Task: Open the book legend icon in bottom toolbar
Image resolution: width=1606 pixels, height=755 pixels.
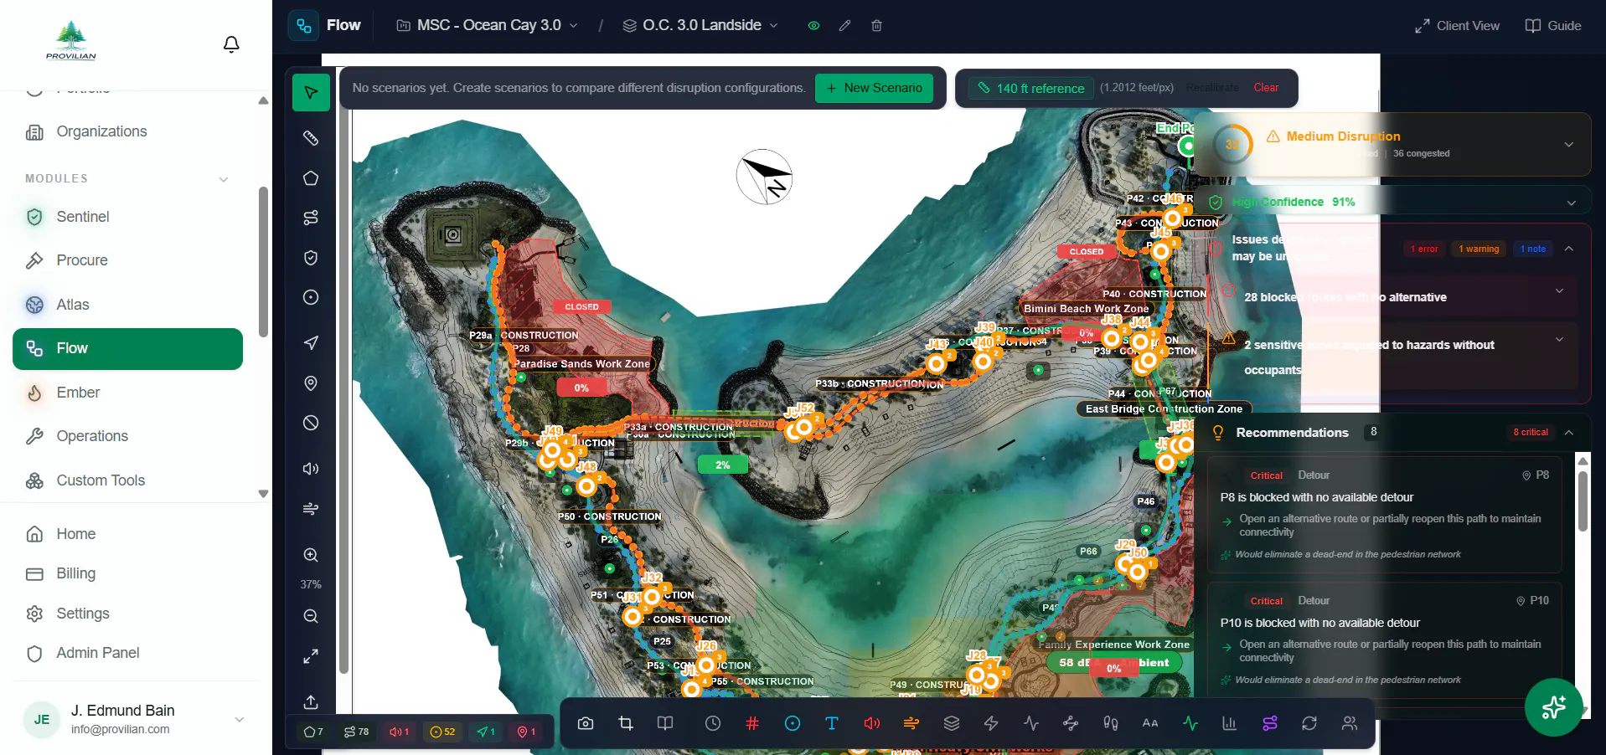Action: coord(665,723)
